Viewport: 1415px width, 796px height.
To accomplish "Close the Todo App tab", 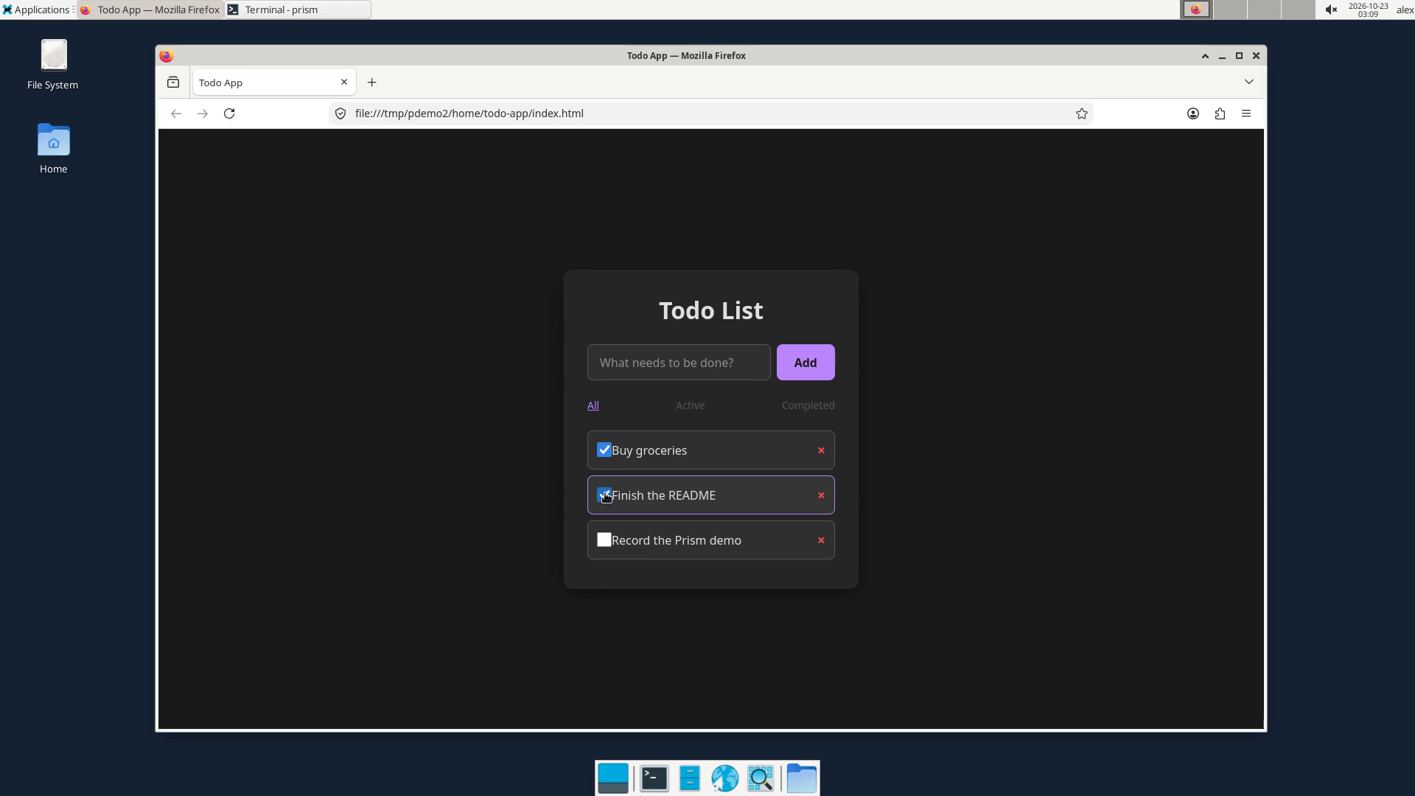I will 343,82.
